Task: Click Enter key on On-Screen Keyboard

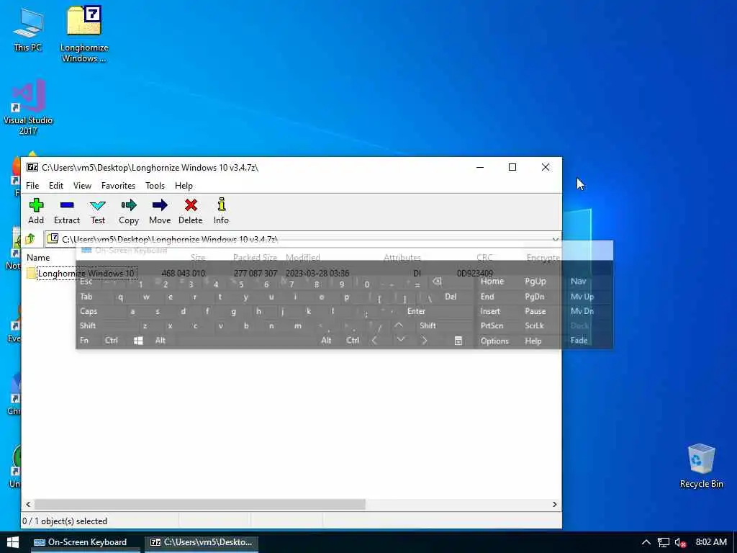Action: tap(417, 311)
